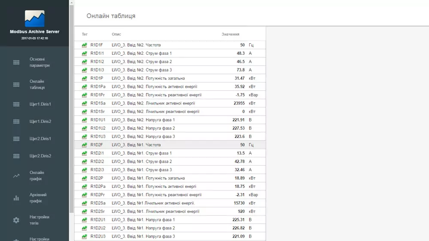Click unit Гц in R1D1F row

(x=251, y=45)
